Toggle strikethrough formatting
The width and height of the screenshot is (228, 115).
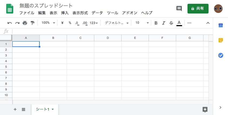pyautogui.click(x=171, y=23)
